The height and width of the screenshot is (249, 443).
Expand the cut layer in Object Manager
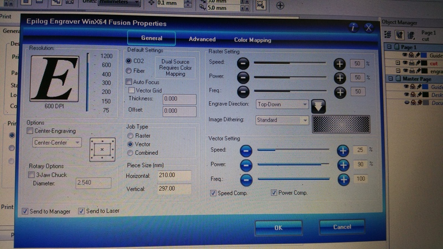point(398,63)
